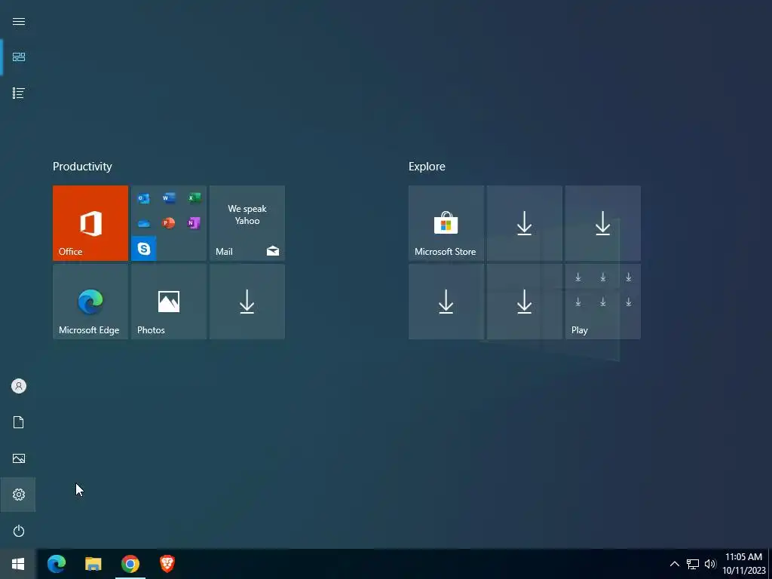Select the Pinned tiles view icon

(x=19, y=57)
